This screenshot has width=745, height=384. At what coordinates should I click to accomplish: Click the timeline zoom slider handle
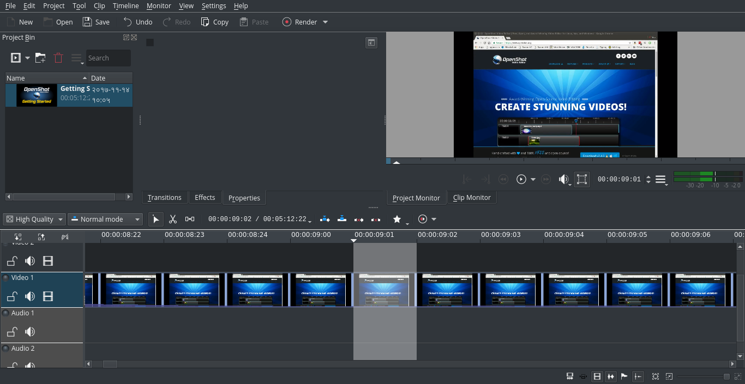[726, 376]
